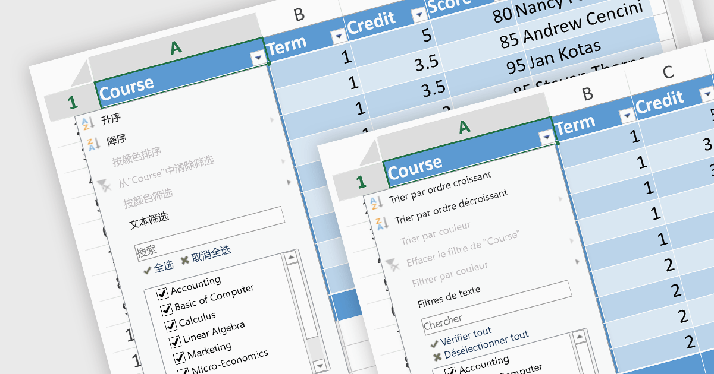Screen dimensions: 714x374
Task: Uncheck Accounting in the French filter list
Action: (x=450, y=371)
